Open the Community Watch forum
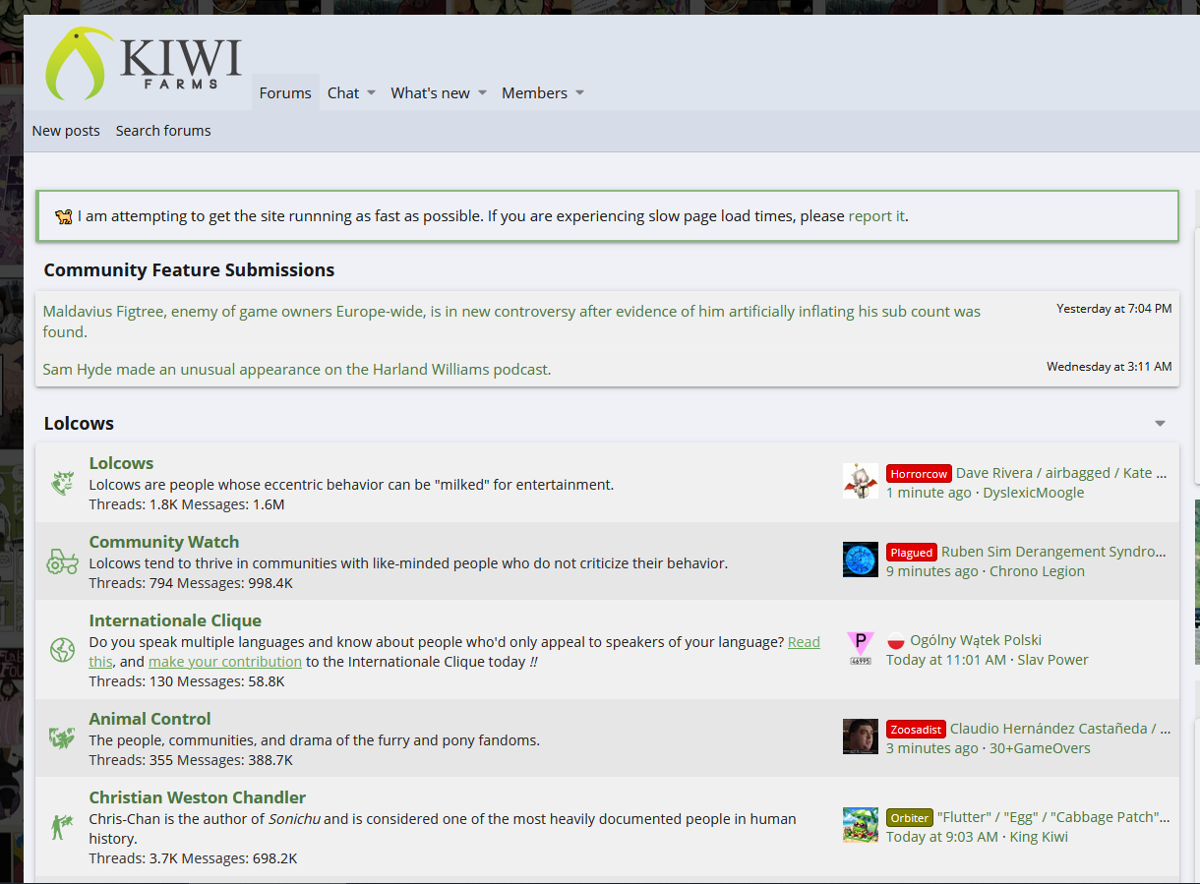Screen dimensions: 1200x884 [x=164, y=542]
